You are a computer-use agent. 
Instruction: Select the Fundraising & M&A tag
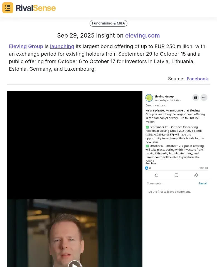[108, 23]
